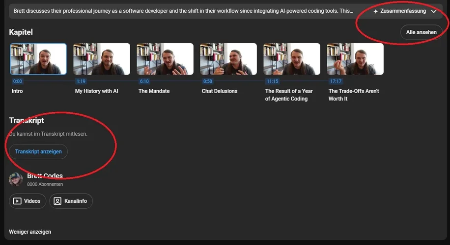Click the Kapitel section heading

(x=21, y=32)
